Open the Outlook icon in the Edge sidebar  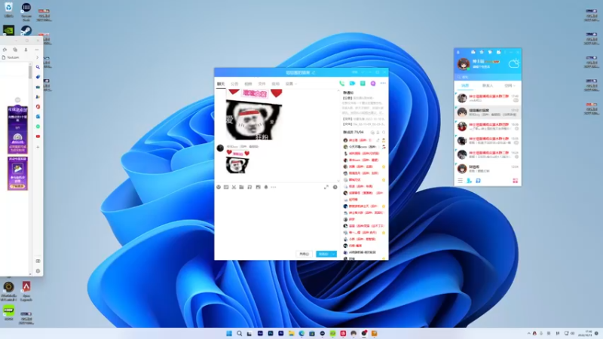pos(38,117)
